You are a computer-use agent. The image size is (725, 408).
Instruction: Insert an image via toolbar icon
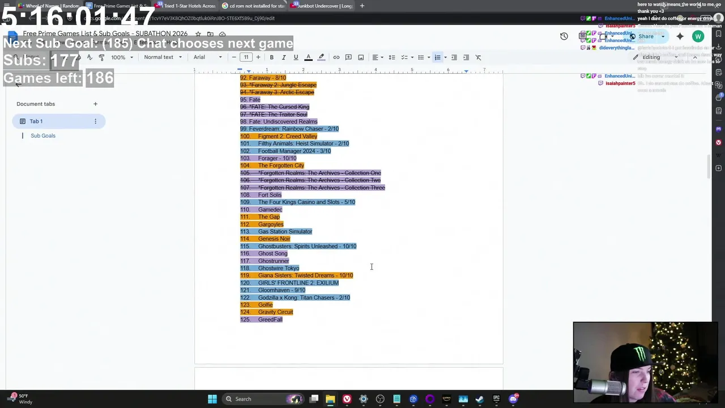pyautogui.click(x=361, y=57)
